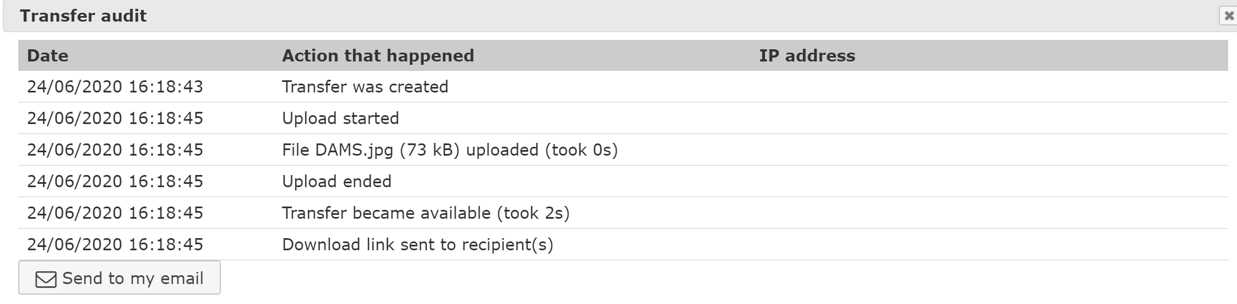
Task: Click the Action that happened column header
Action: (x=378, y=56)
